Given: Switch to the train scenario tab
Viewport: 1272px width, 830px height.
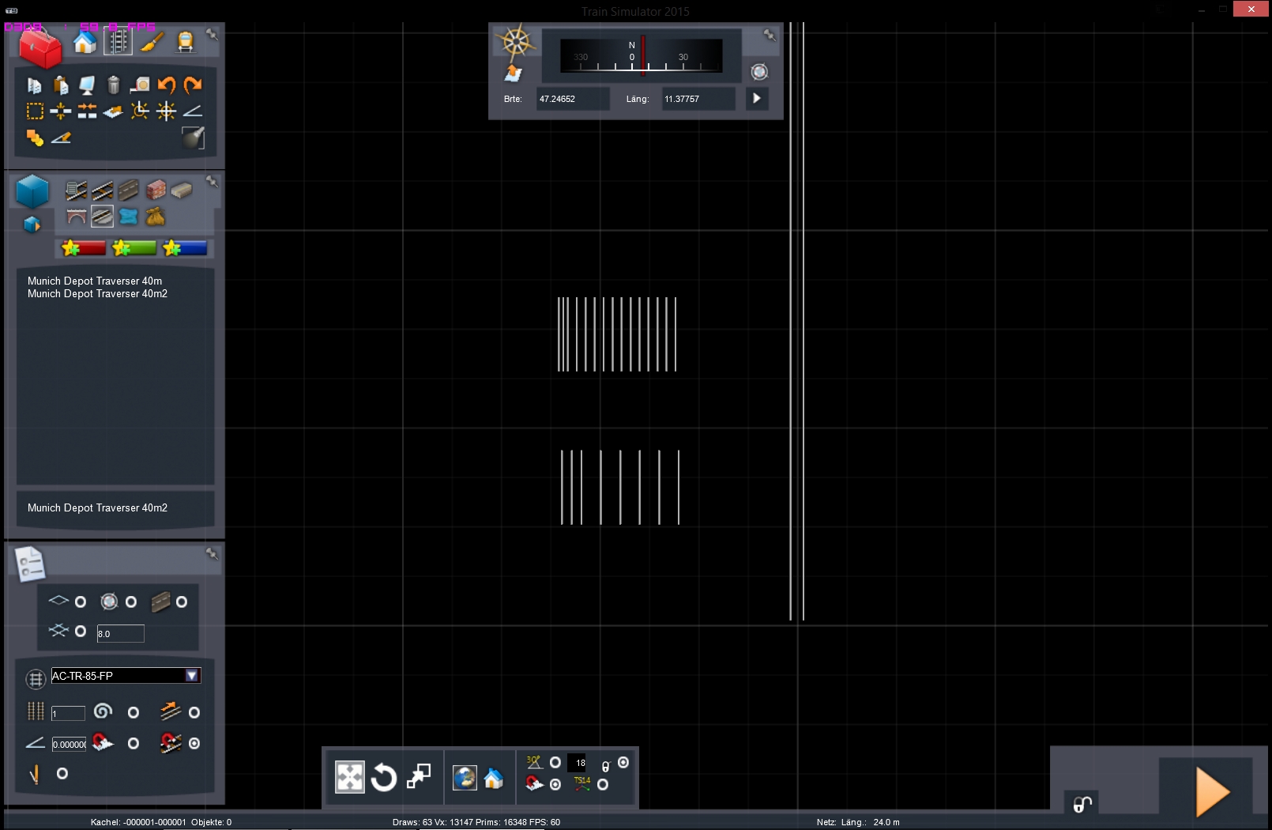Looking at the screenshot, I should pos(185,41).
